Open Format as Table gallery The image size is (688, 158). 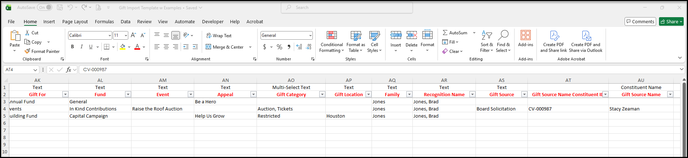coord(356,41)
